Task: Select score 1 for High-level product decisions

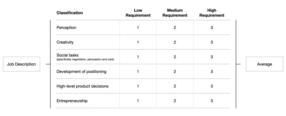Action: 138,86
